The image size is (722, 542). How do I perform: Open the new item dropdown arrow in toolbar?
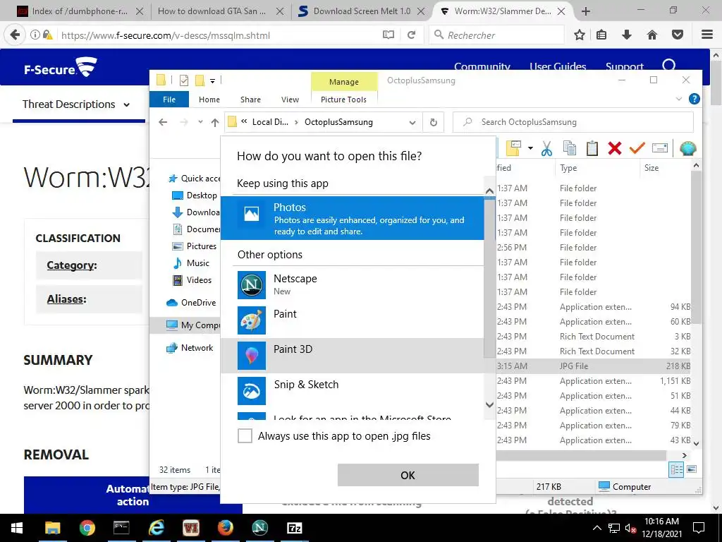(x=530, y=148)
